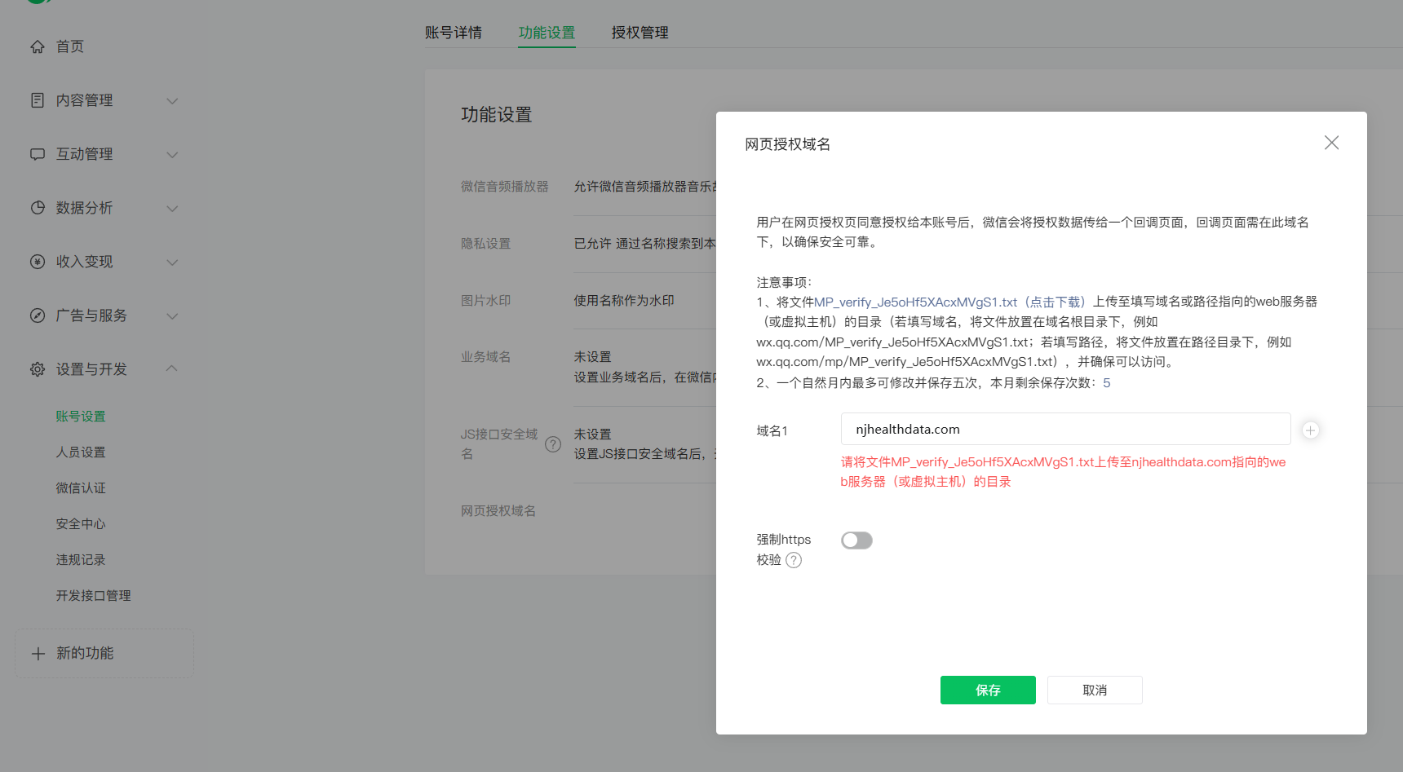The width and height of the screenshot is (1403, 772).
Task: Enable the 强制https校验 switch
Action: 856,540
